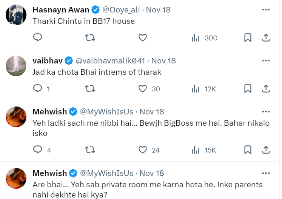This screenshot has height=199, width=282.
Task: Open more options on Hasnayn Awan's tweet
Action: click(x=266, y=9)
